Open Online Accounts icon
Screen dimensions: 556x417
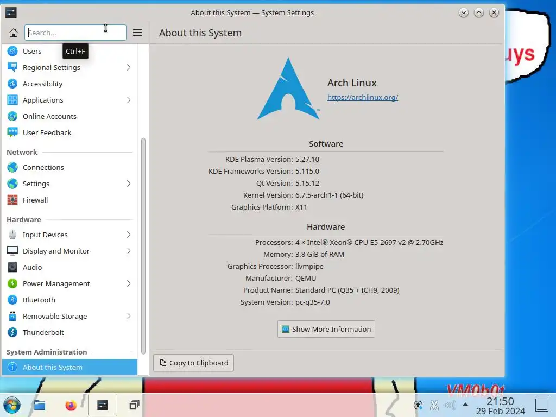12,116
